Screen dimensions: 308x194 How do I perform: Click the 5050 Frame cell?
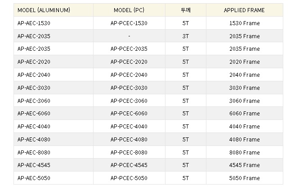[x=244, y=178]
